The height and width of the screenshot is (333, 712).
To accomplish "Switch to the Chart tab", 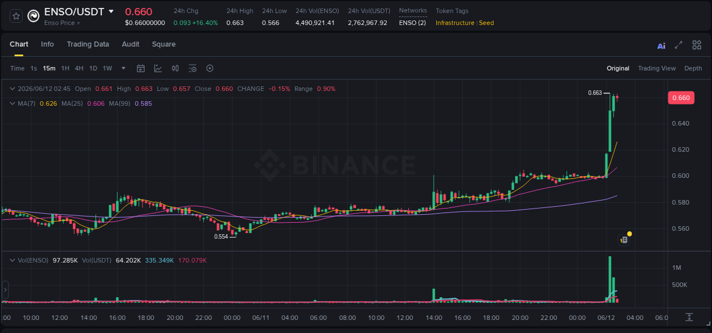I will click(19, 44).
